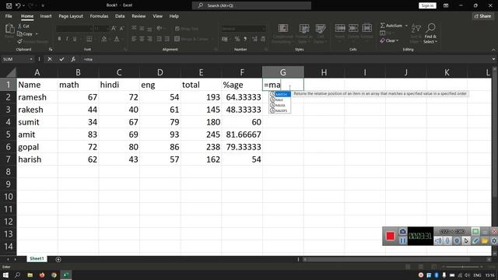Open recorder drawing pen tool
Viewport: 498px width, 280px height.
(x=475, y=241)
